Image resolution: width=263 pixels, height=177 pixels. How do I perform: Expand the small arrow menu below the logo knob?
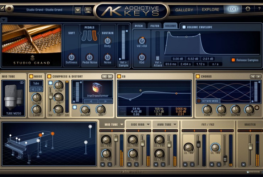click(4, 20)
